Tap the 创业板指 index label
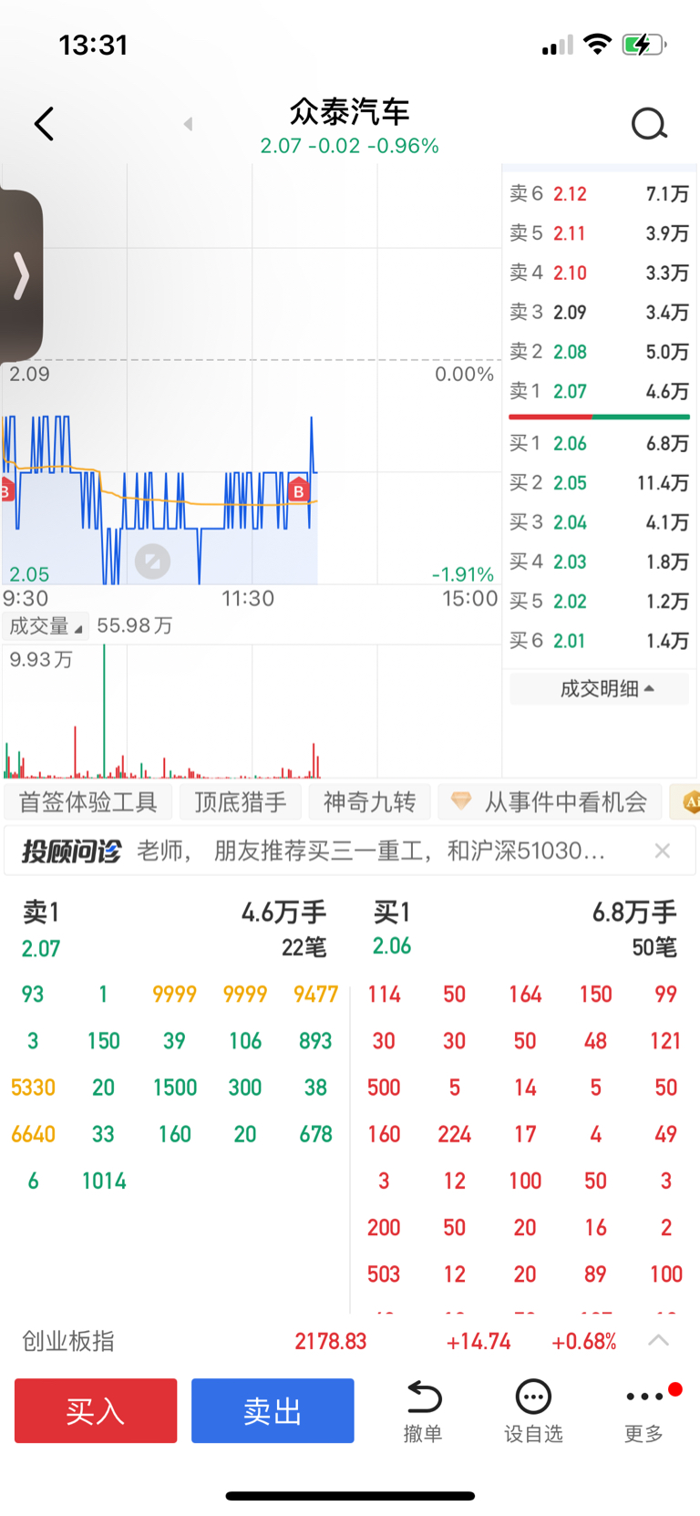Viewport: 700px width, 1516px height. [x=68, y=1341]
